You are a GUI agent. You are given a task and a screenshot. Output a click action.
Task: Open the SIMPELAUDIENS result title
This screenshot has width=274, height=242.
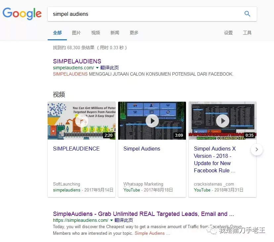[77, 61]
